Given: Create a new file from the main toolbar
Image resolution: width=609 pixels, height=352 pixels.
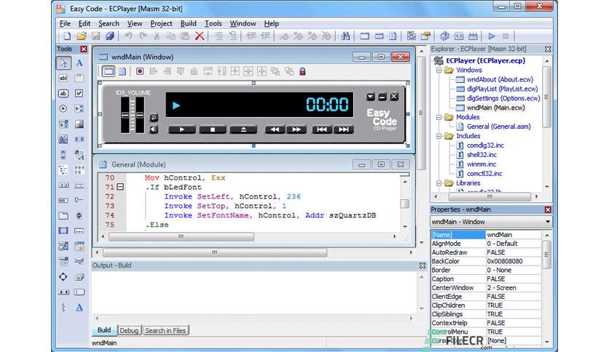Looking at the screenshot, I should coord(67,36).
